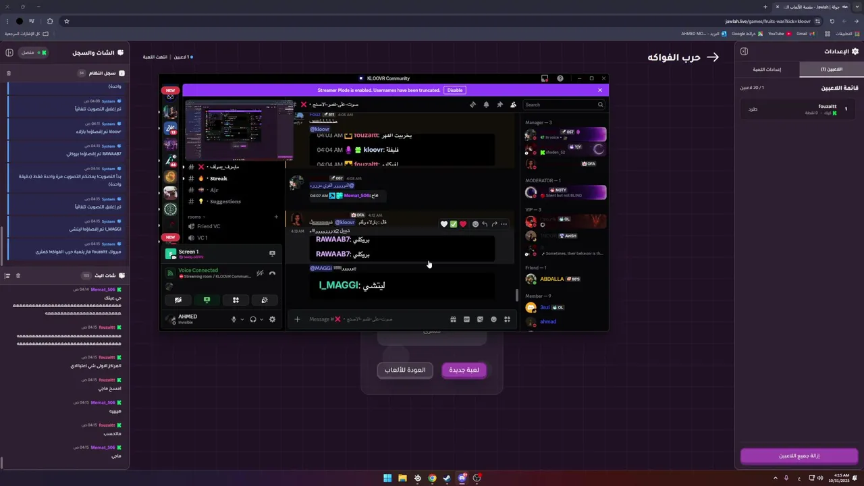864x486 pixels.
Task: Open GIF picker in message bar
Action: 466,319
